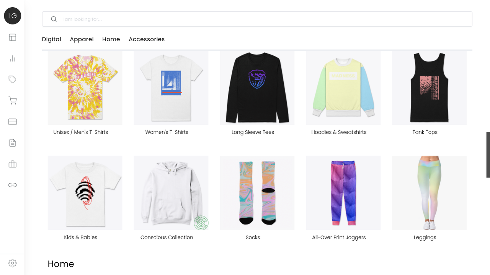Select the Leggings product thumbnail
The image size is (490, 275).
point(429,193)
